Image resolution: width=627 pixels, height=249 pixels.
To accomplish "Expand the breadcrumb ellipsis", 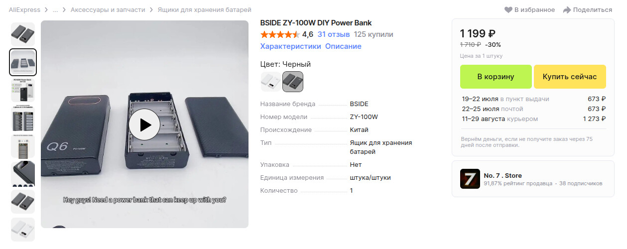I will pos(55,10).
